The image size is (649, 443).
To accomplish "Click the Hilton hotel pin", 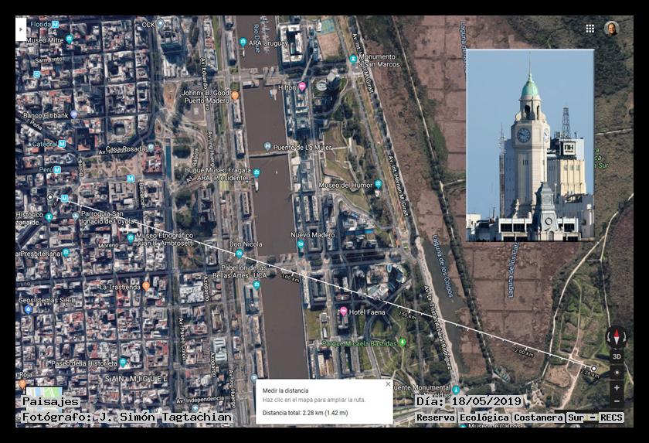I will (x=302, y=87).
